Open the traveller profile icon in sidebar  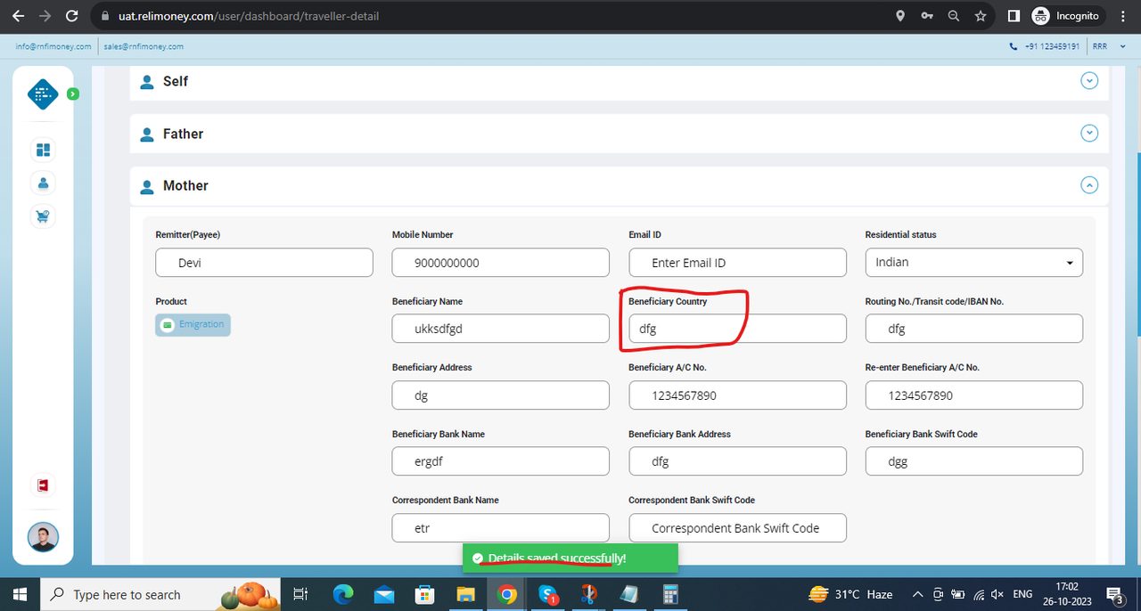pos(43,183)
